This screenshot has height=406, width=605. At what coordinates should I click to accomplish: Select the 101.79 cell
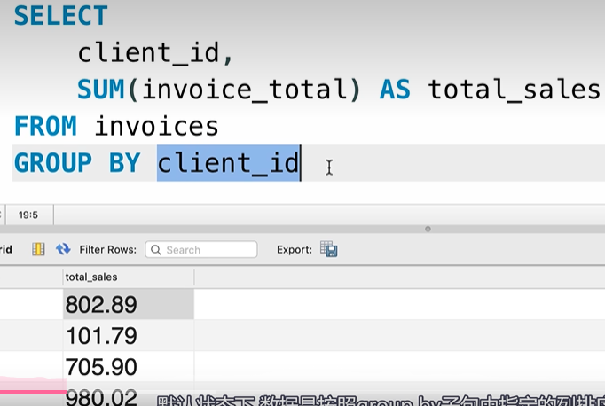[129, 335]
